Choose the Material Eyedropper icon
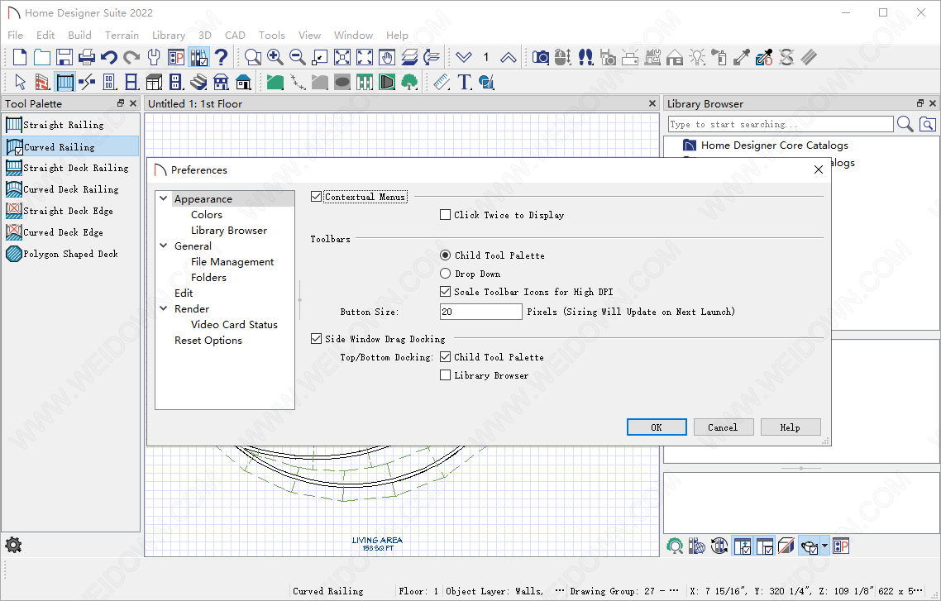The height and width of the screenshot is (601, 941). [742, 58]
